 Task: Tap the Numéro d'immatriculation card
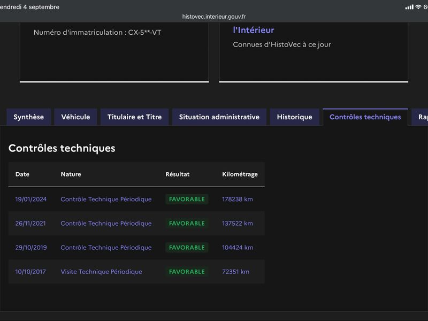click(114, 52)
